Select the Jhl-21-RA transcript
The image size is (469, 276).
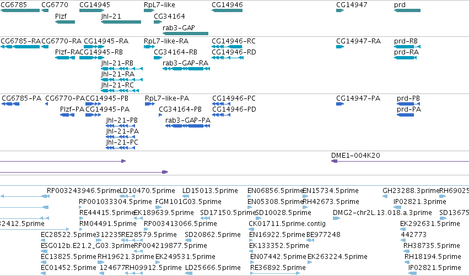[122, 80]
